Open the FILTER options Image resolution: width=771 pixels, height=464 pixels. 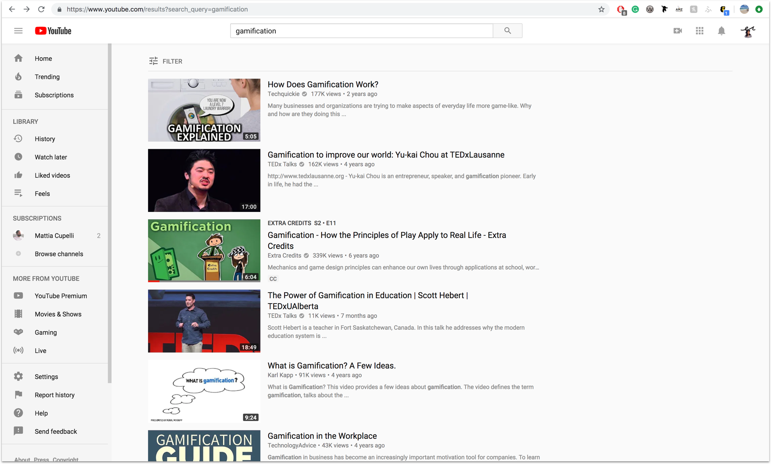[166, 61]
